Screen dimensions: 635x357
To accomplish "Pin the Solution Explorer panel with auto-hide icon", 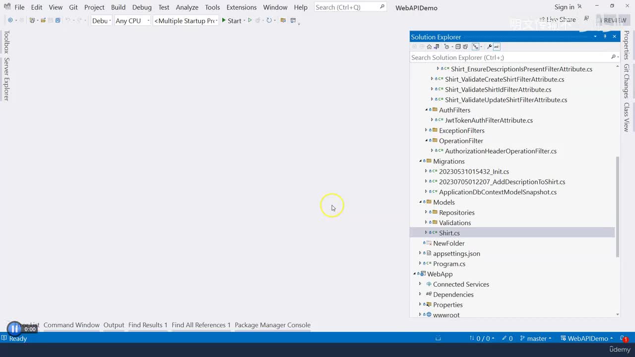I will (605, 37).
